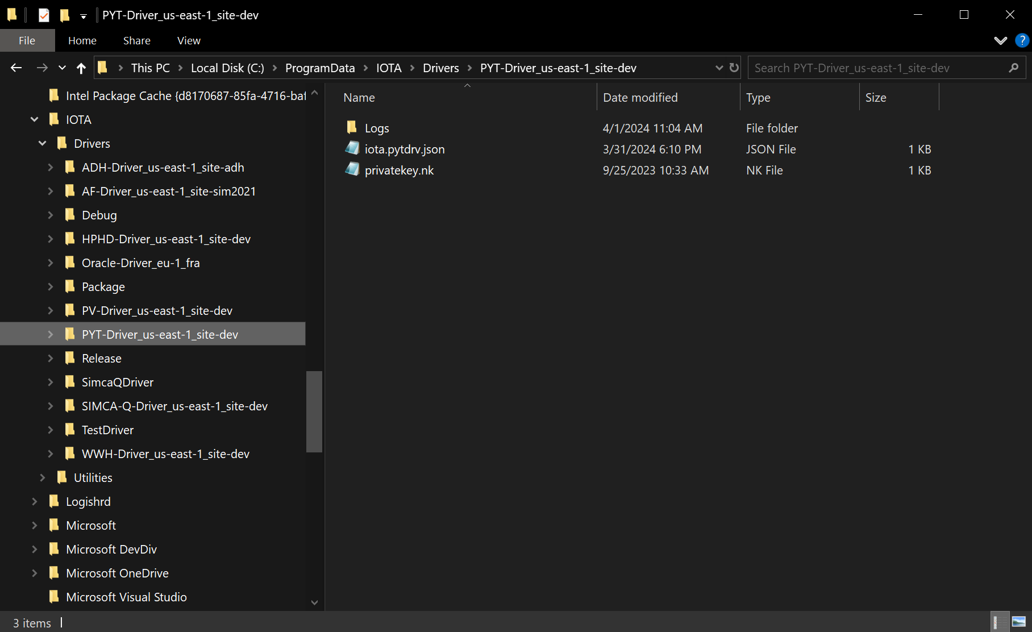Click the 4/1/2024 11:04 AM date cell
The image size is (1032, 632).
pyautogui.click(x=652, y=128)
